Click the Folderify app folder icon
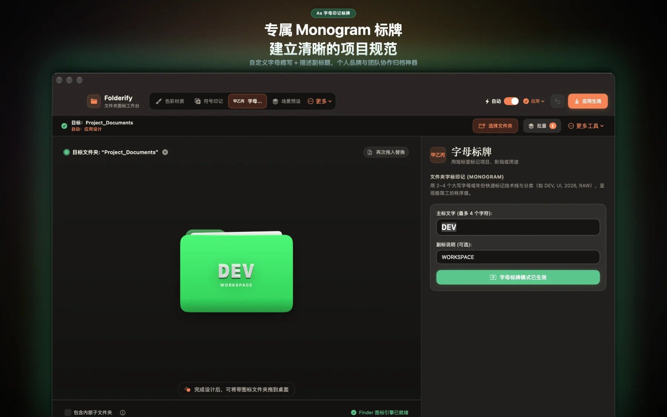The height and width of the screenshot is (417, 667). pos(94,101)
